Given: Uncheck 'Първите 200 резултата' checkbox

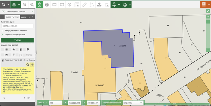Looking at the screenshot, I should (x=3, y=34).
